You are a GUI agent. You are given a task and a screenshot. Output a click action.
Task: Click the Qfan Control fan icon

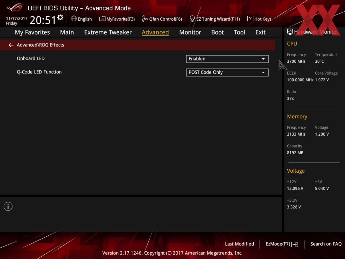point(145,19)
